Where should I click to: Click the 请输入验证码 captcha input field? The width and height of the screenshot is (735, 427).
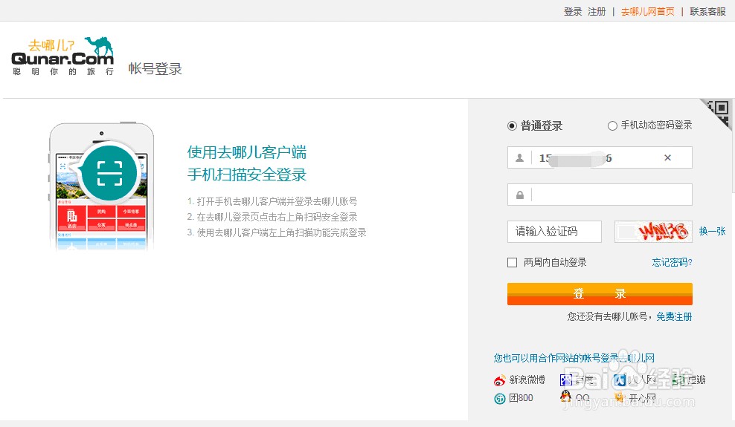click(x=554, y=232)
